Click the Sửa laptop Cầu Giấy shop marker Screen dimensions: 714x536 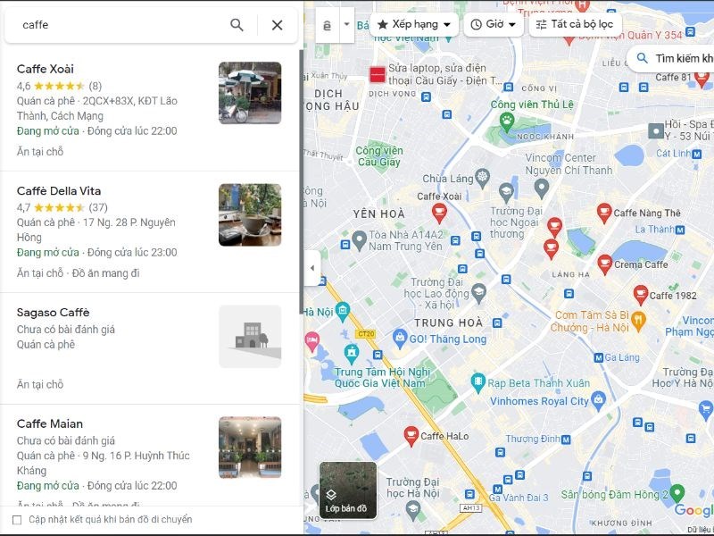coord(378,74)
